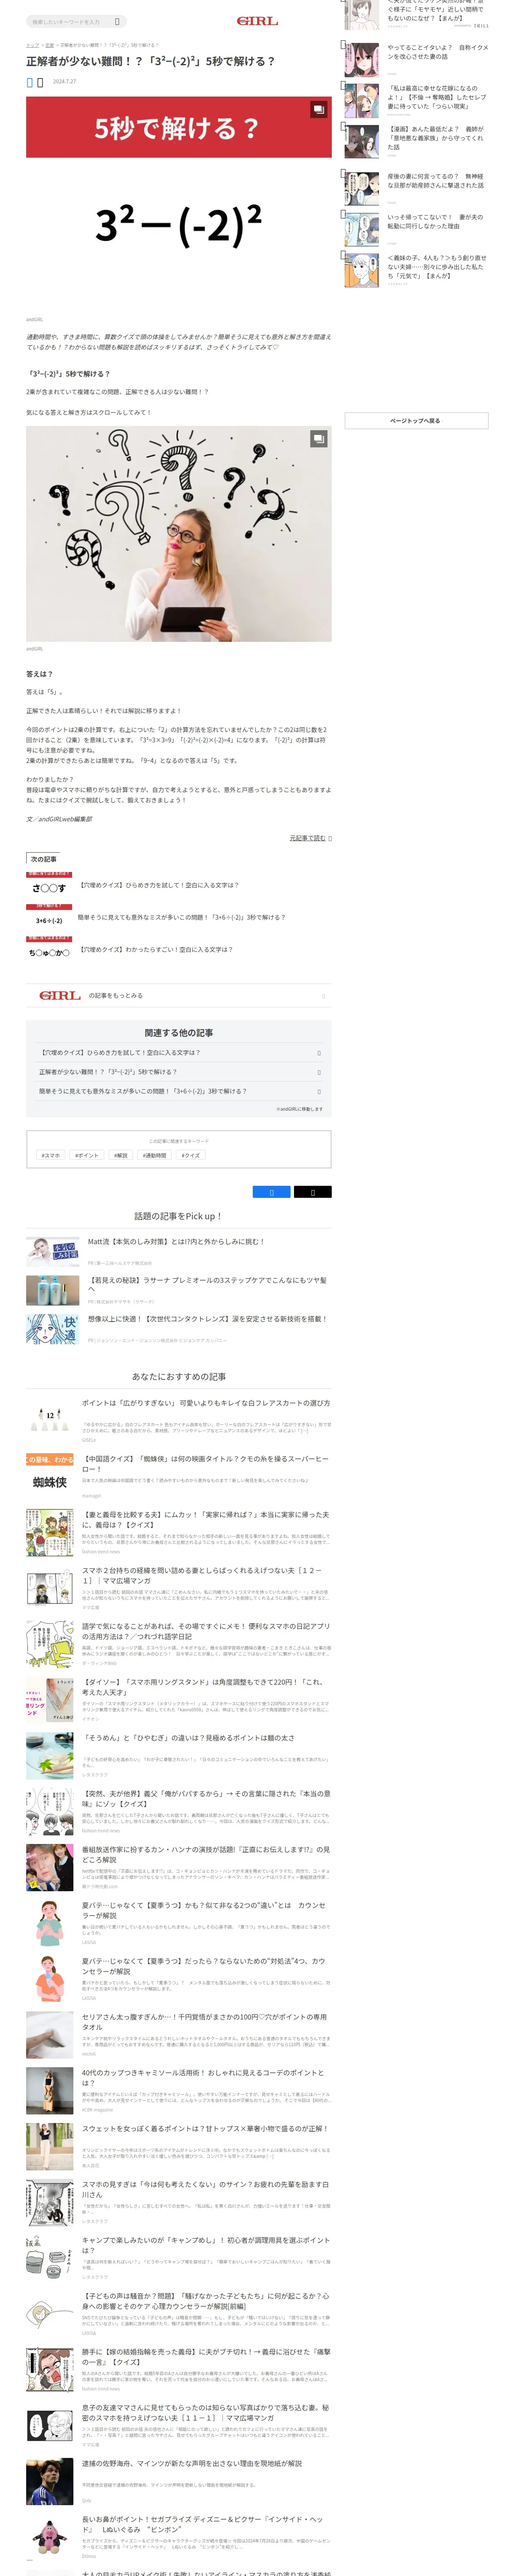Select #クイズ keyword tag

coord(190,1155)
